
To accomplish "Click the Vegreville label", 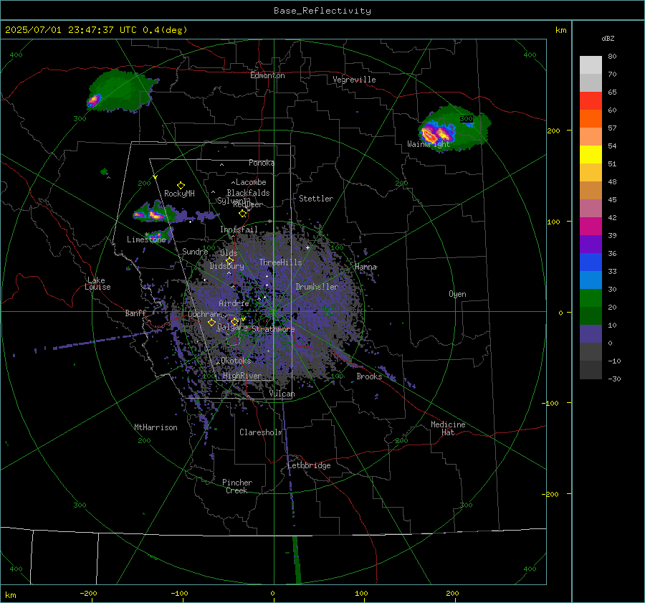I will pos(354,80).
